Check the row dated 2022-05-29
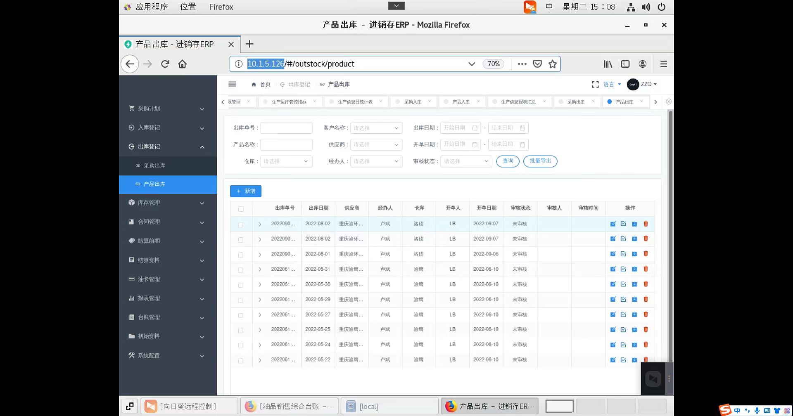Viewport: 793px width, 416px height. point(241,300)
